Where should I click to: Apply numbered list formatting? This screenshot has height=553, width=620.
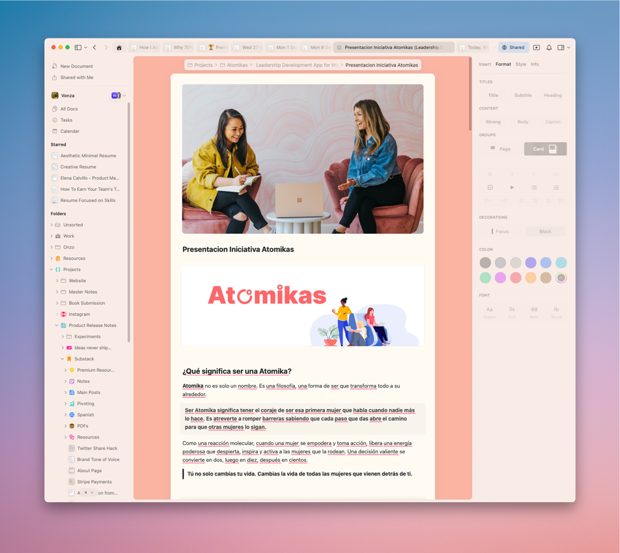click(x=556, y=188)
